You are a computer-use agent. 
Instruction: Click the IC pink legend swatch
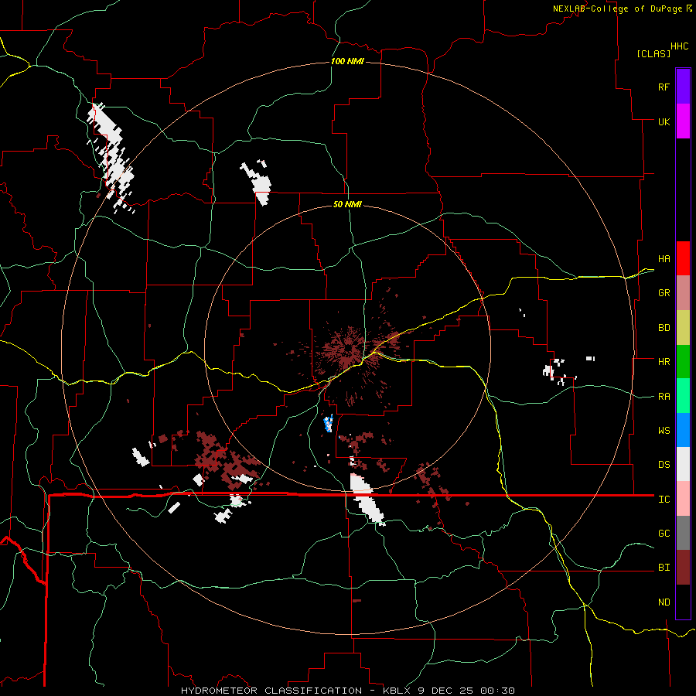click(683, 499)
